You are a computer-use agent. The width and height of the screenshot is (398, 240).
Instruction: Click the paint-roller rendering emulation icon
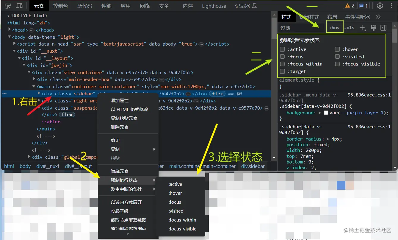(x=374, y=28)
